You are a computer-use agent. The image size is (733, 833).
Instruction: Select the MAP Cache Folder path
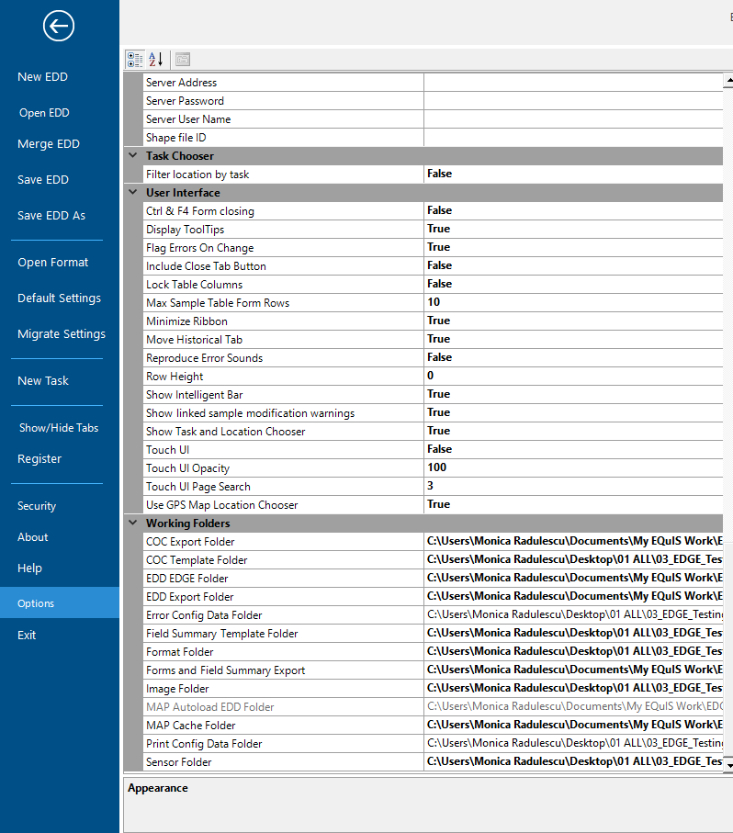(573, 726)
